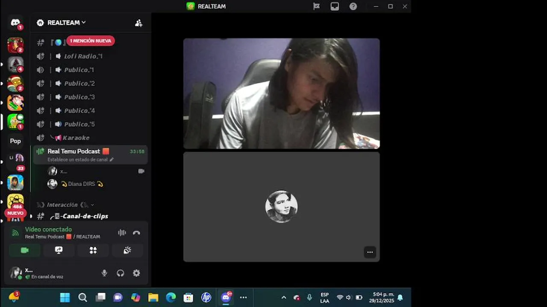
Task: Open Microsoft Store from taskbar
Action: (x=188, y=298)
